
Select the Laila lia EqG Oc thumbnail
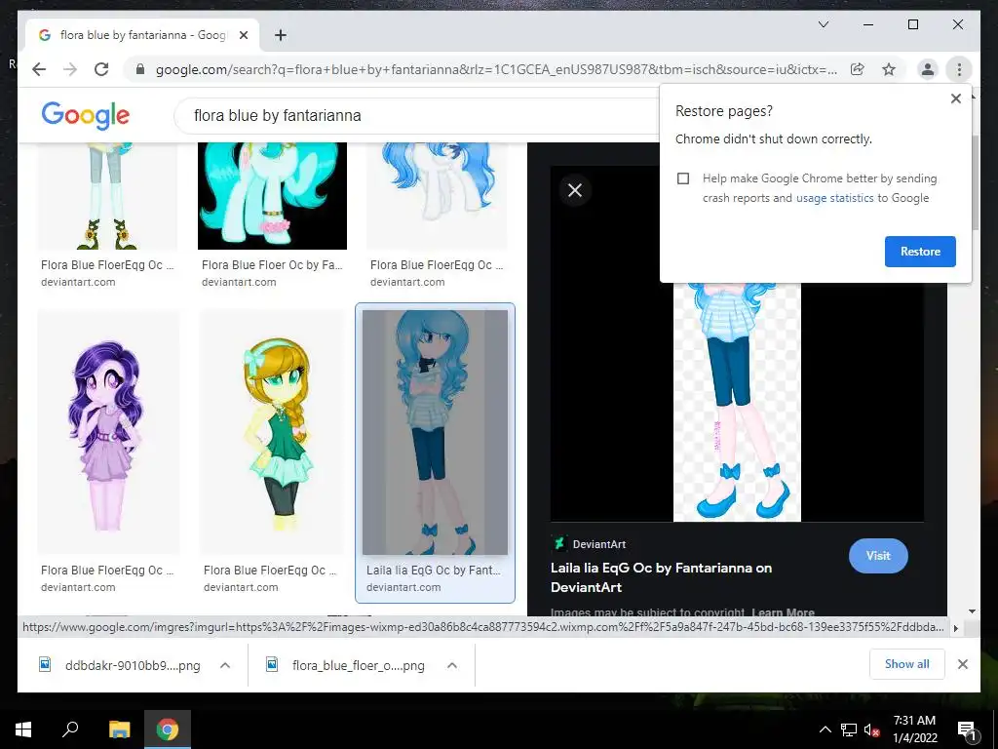tap(436, 432)
